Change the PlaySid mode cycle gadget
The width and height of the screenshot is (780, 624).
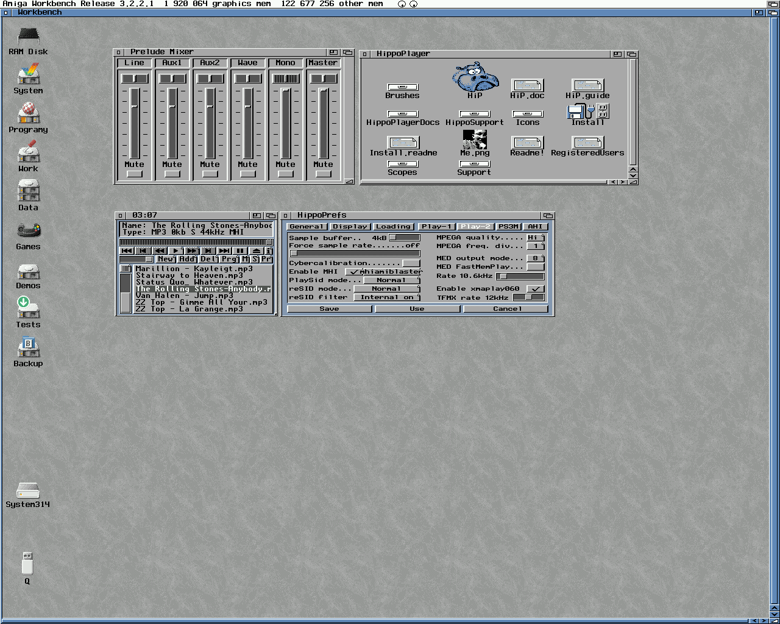coord(391,280)
